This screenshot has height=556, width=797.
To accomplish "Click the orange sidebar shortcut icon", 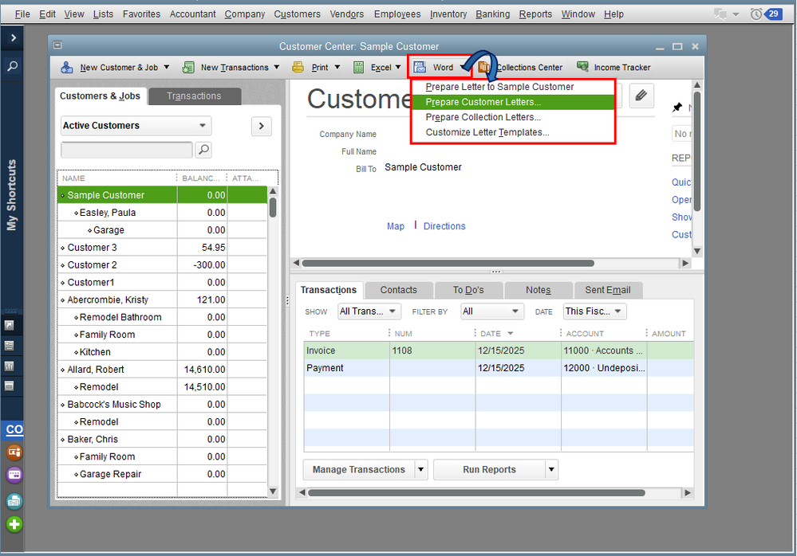I will [x=14, y=452].
